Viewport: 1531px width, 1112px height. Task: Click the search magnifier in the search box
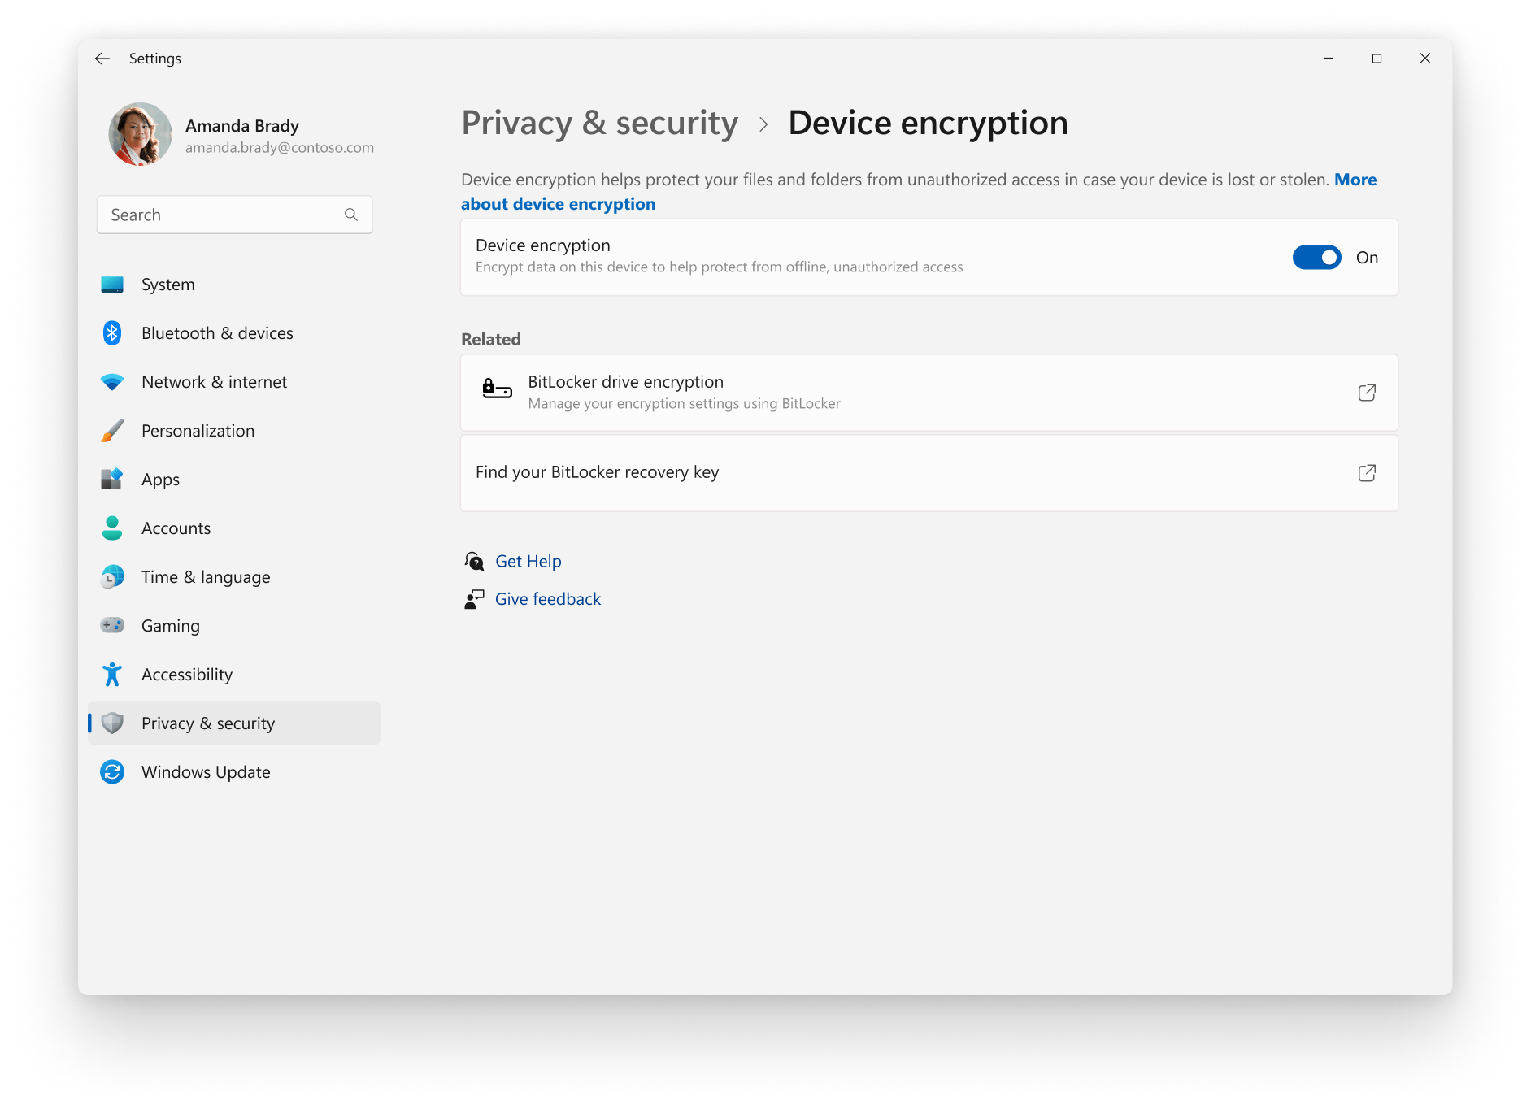(x=350, y=215)
